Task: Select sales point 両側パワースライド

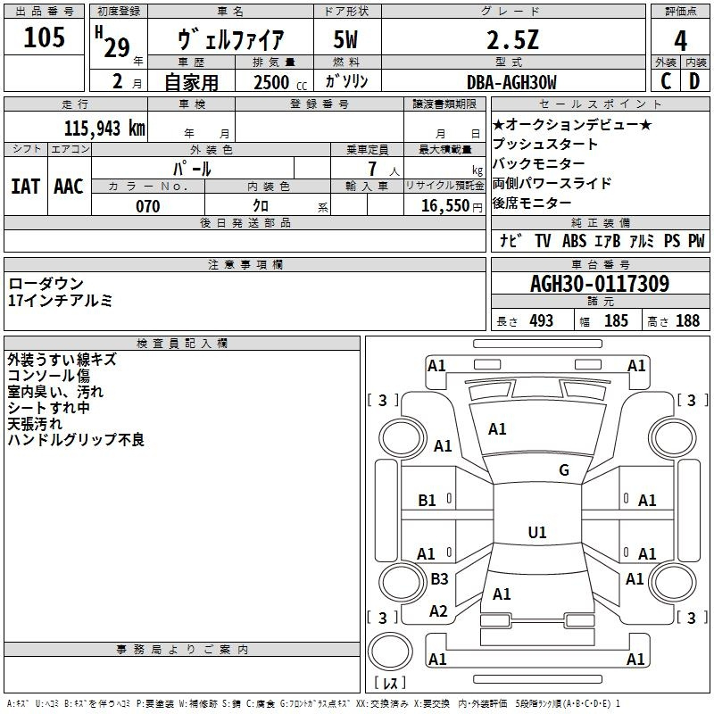Action: pyautogui.click(x=552, y=183)
